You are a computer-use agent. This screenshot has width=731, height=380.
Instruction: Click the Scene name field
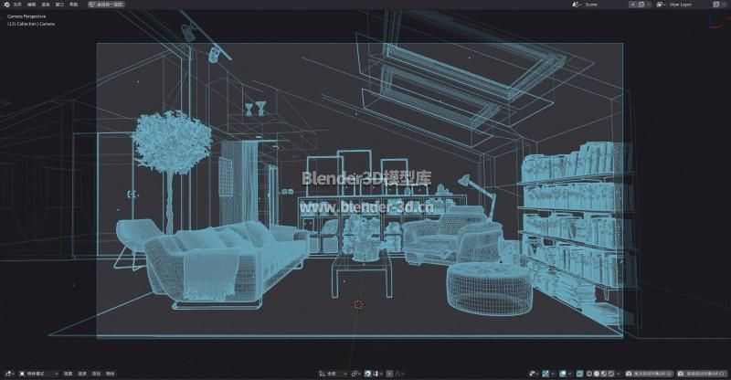(x=606, y=5)
